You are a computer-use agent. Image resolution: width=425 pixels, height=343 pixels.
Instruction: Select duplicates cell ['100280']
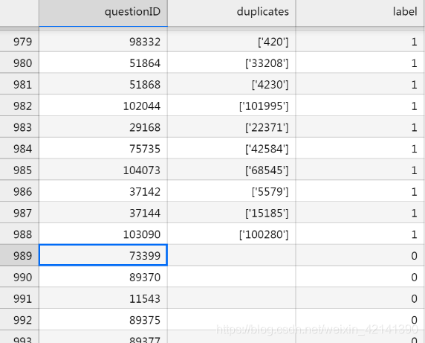coord(232,234)
